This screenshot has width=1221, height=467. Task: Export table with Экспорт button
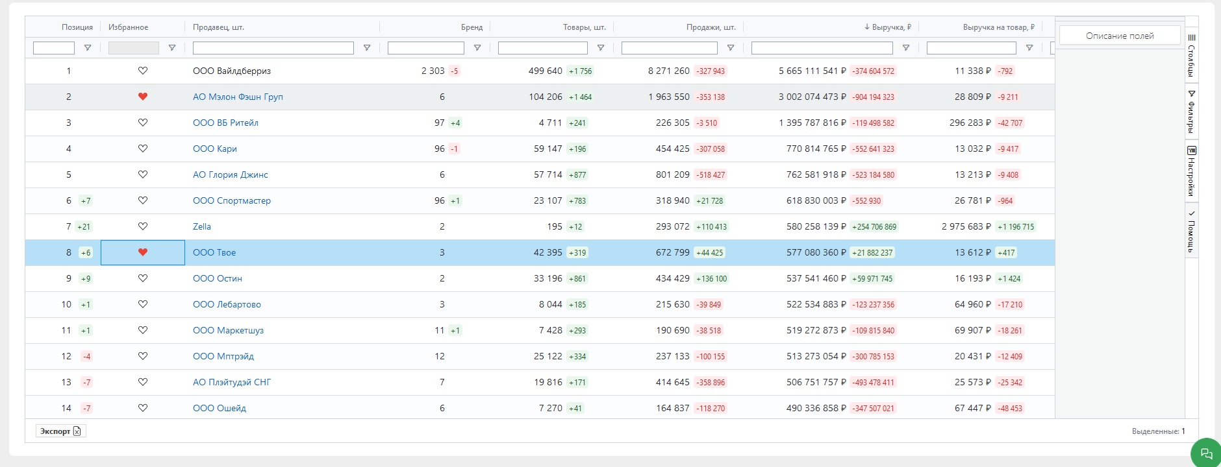(x=60, y=431)
